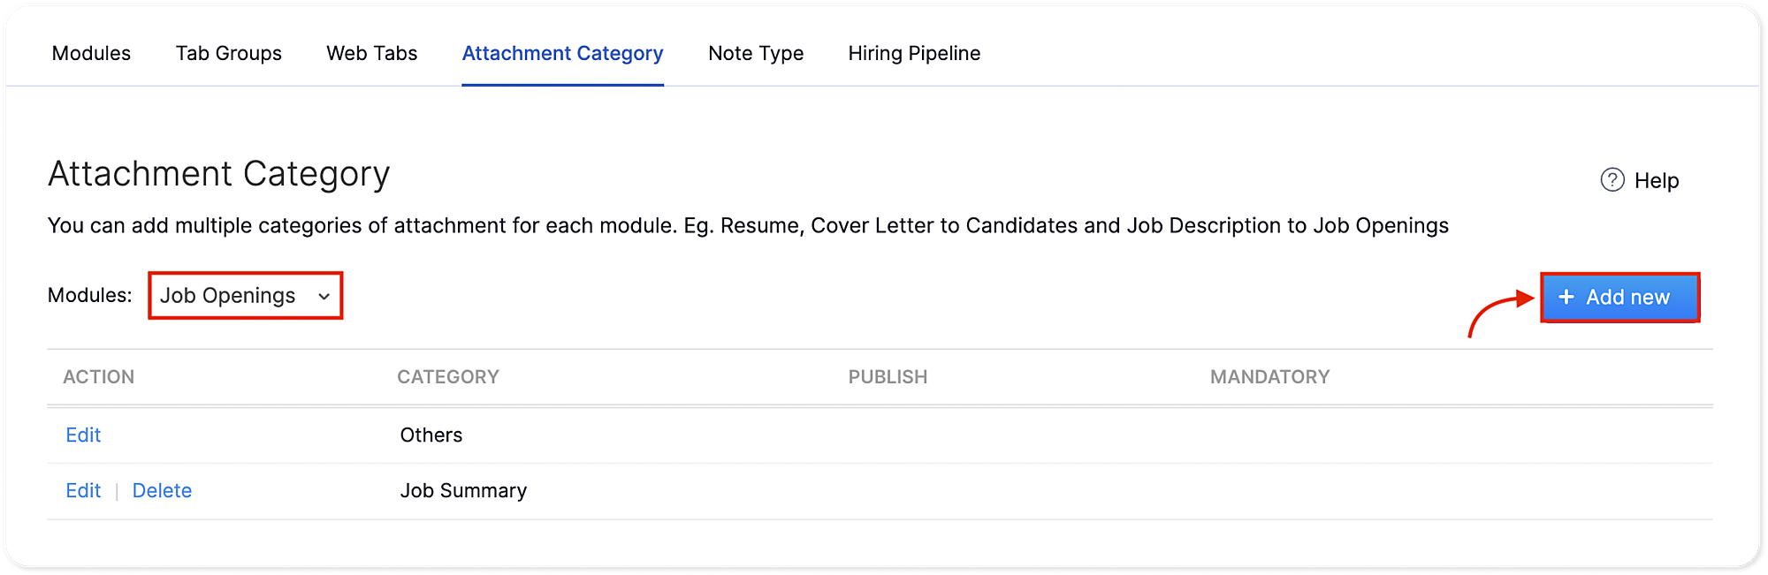Click the question mark Help icon

[1612, 180]
